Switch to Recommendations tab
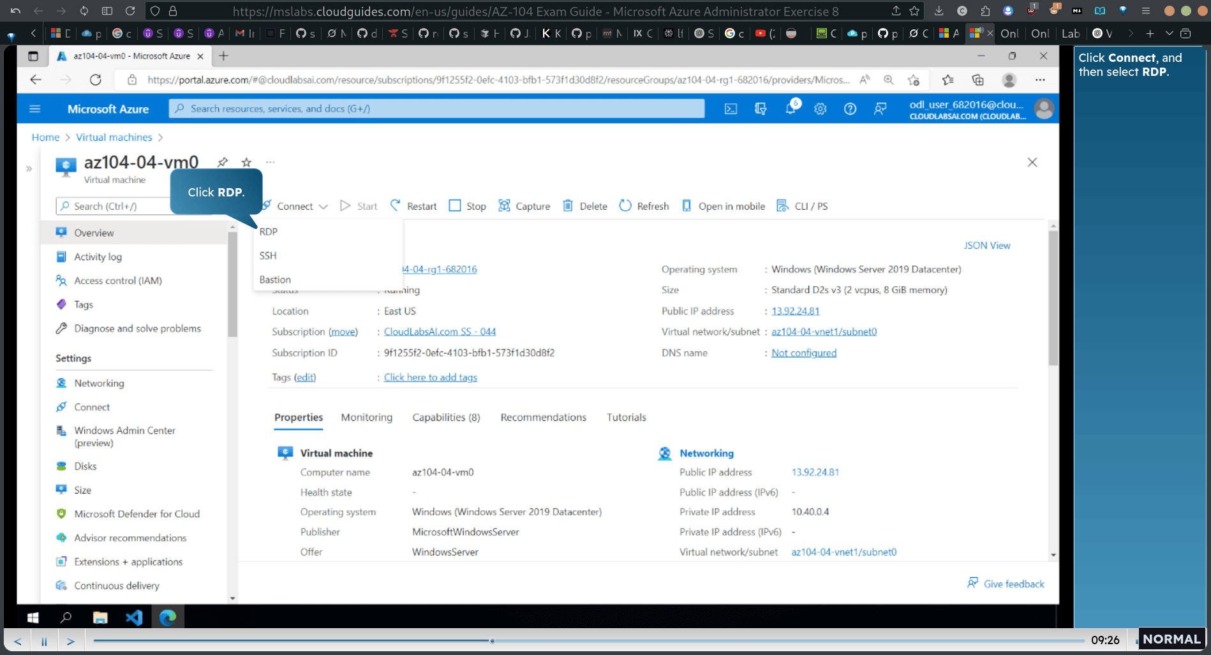 click(544, 417)
